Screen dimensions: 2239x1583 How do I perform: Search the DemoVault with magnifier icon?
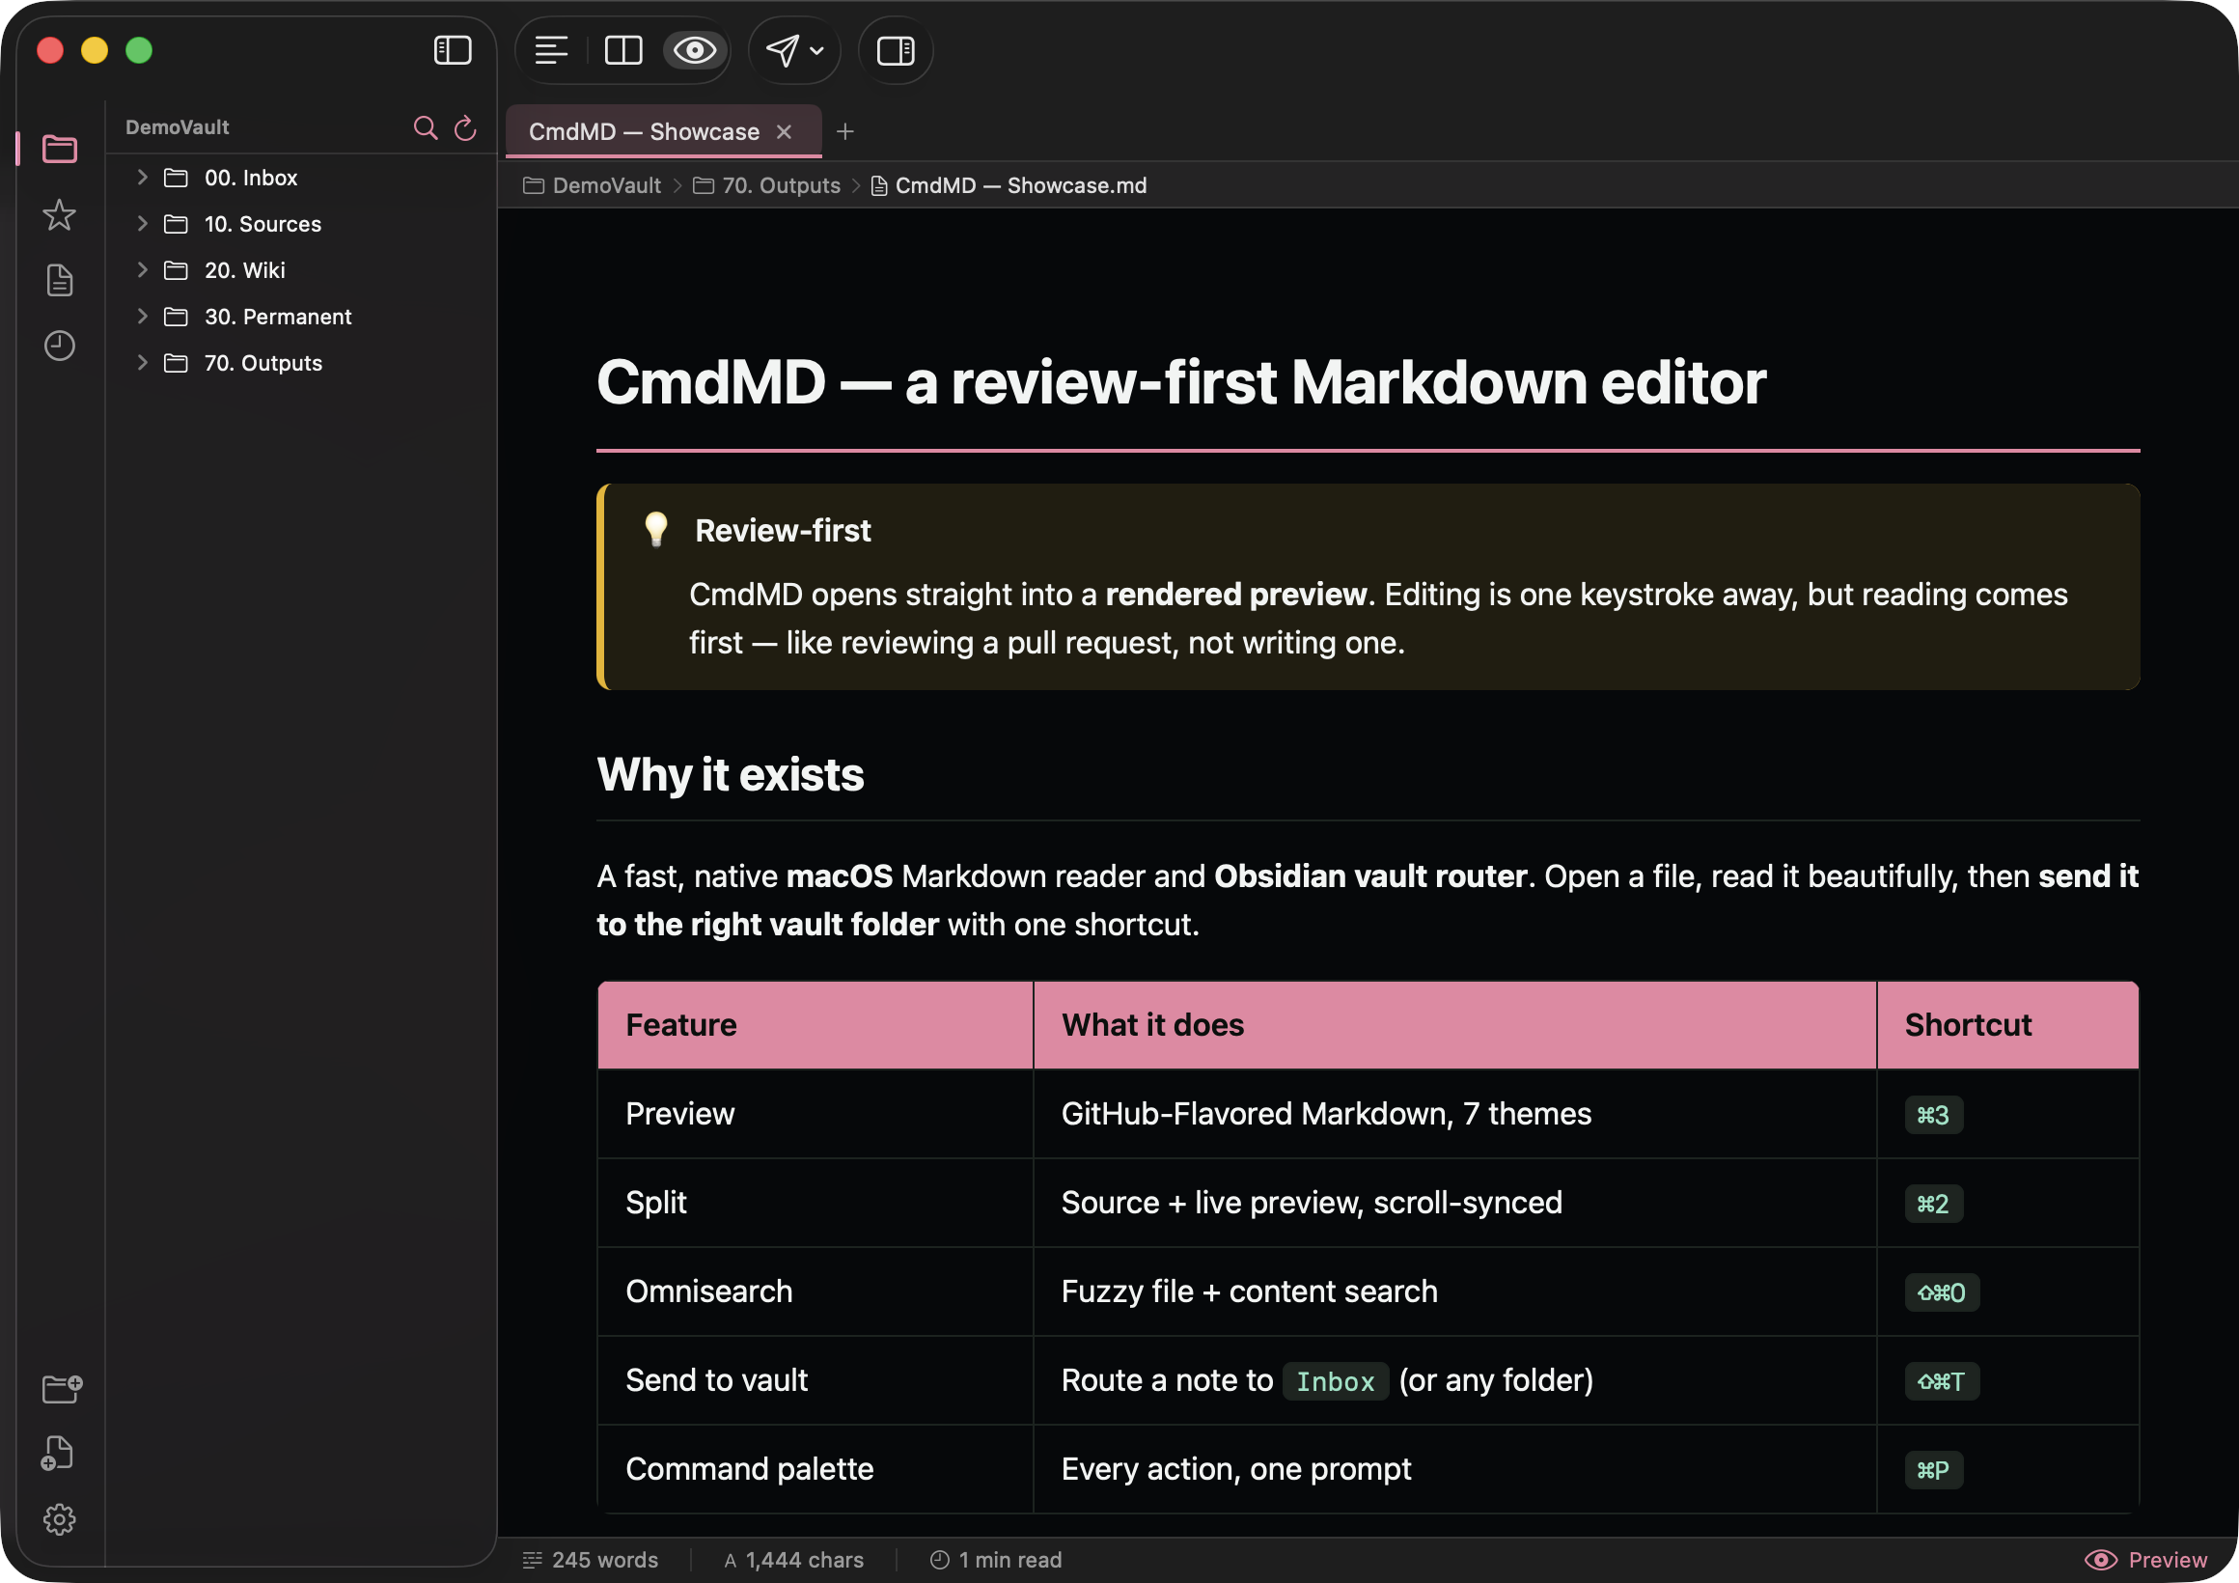tap(426, 127)
